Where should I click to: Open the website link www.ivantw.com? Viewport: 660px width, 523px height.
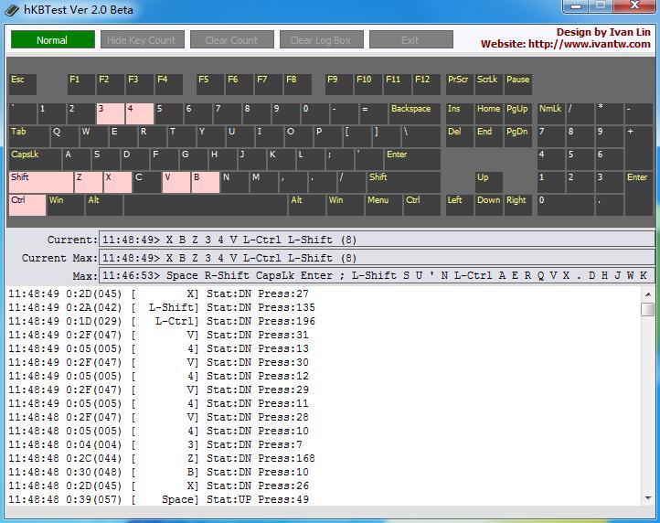[589, 44]
